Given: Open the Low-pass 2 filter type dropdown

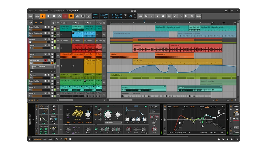Looking at the screenshot, I should tap(113, 122).
